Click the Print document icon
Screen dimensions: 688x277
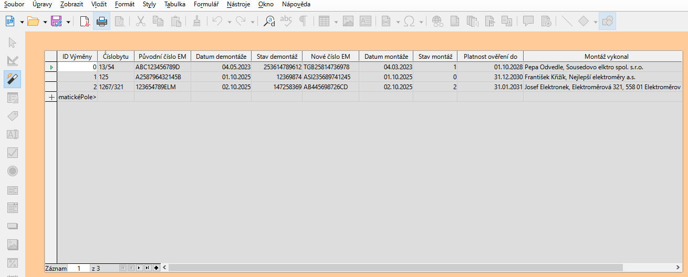click(x=102, y=21)
